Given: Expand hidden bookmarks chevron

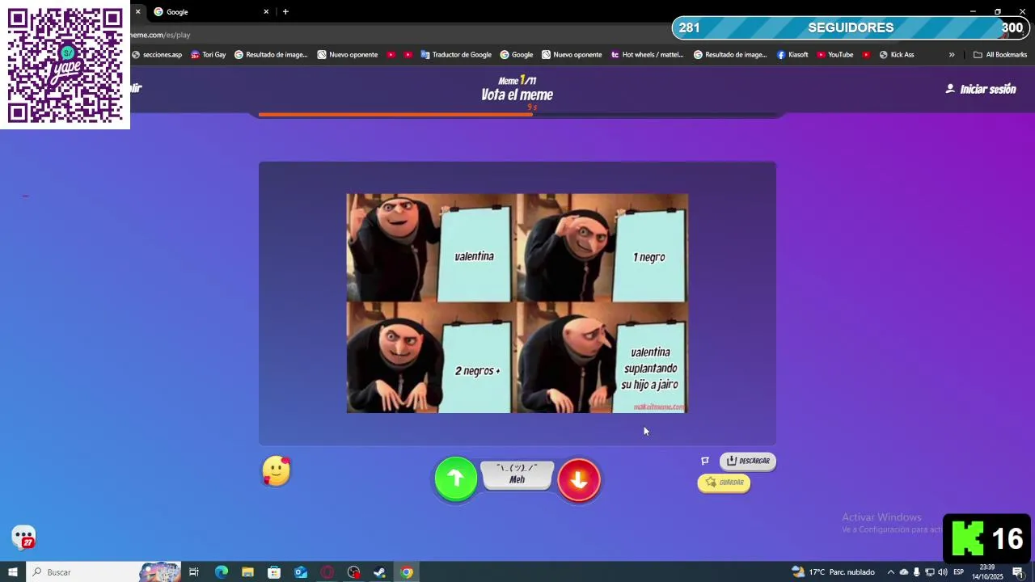Looking at the screenshot, I should 952,55.
